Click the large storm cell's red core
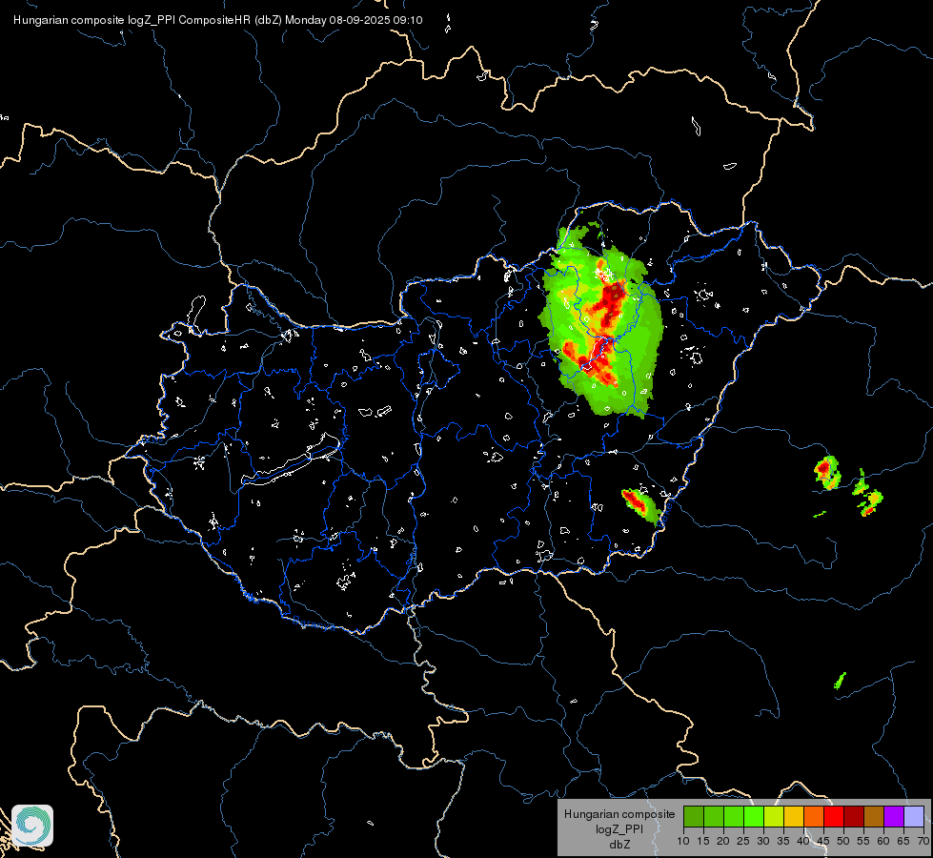 pyautogui.click(x=609, y=302)
